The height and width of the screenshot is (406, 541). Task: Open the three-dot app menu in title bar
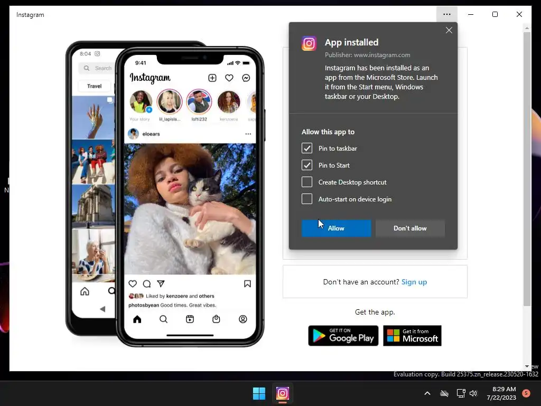coord(447,14)
